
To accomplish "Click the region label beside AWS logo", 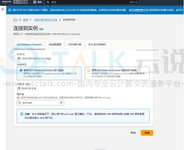I will [20, 2].
